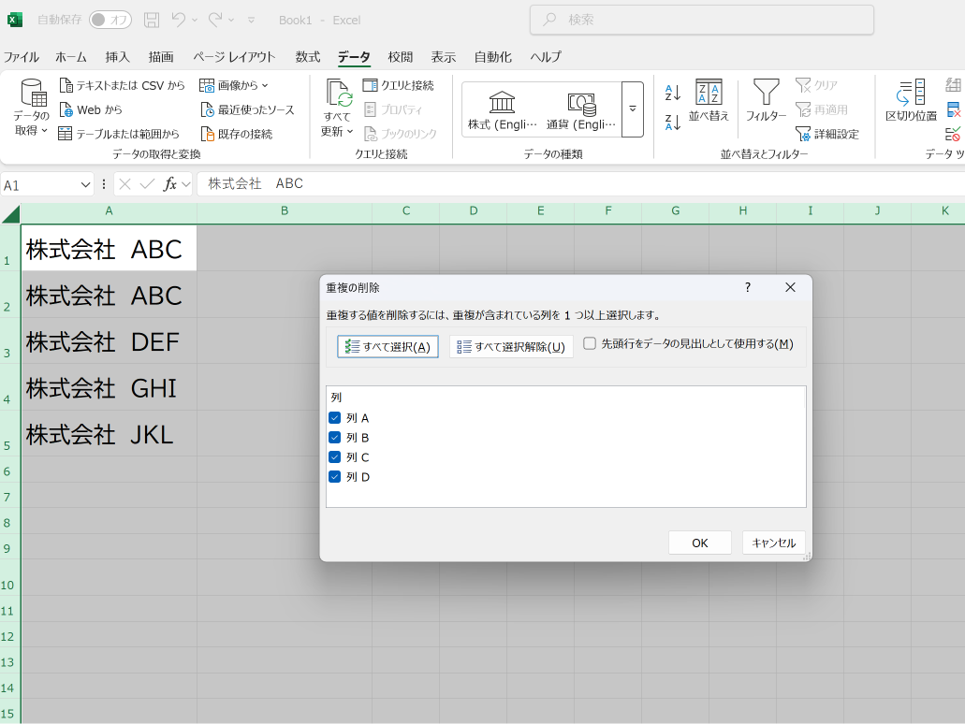Uncheck the 列 B checkbox
This screenshot has height=724, width=965.
coord(335,438)
